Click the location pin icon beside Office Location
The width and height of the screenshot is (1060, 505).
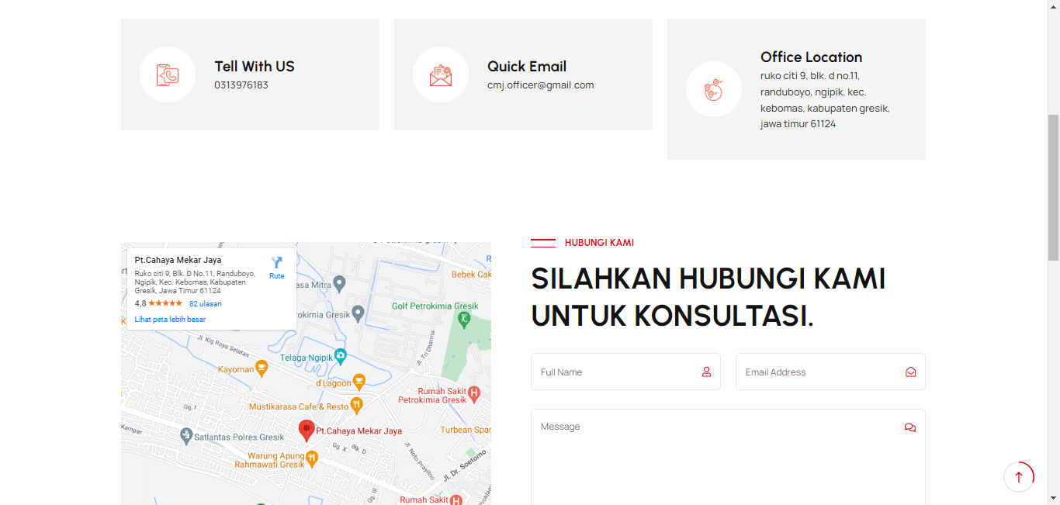click(714, 89)
